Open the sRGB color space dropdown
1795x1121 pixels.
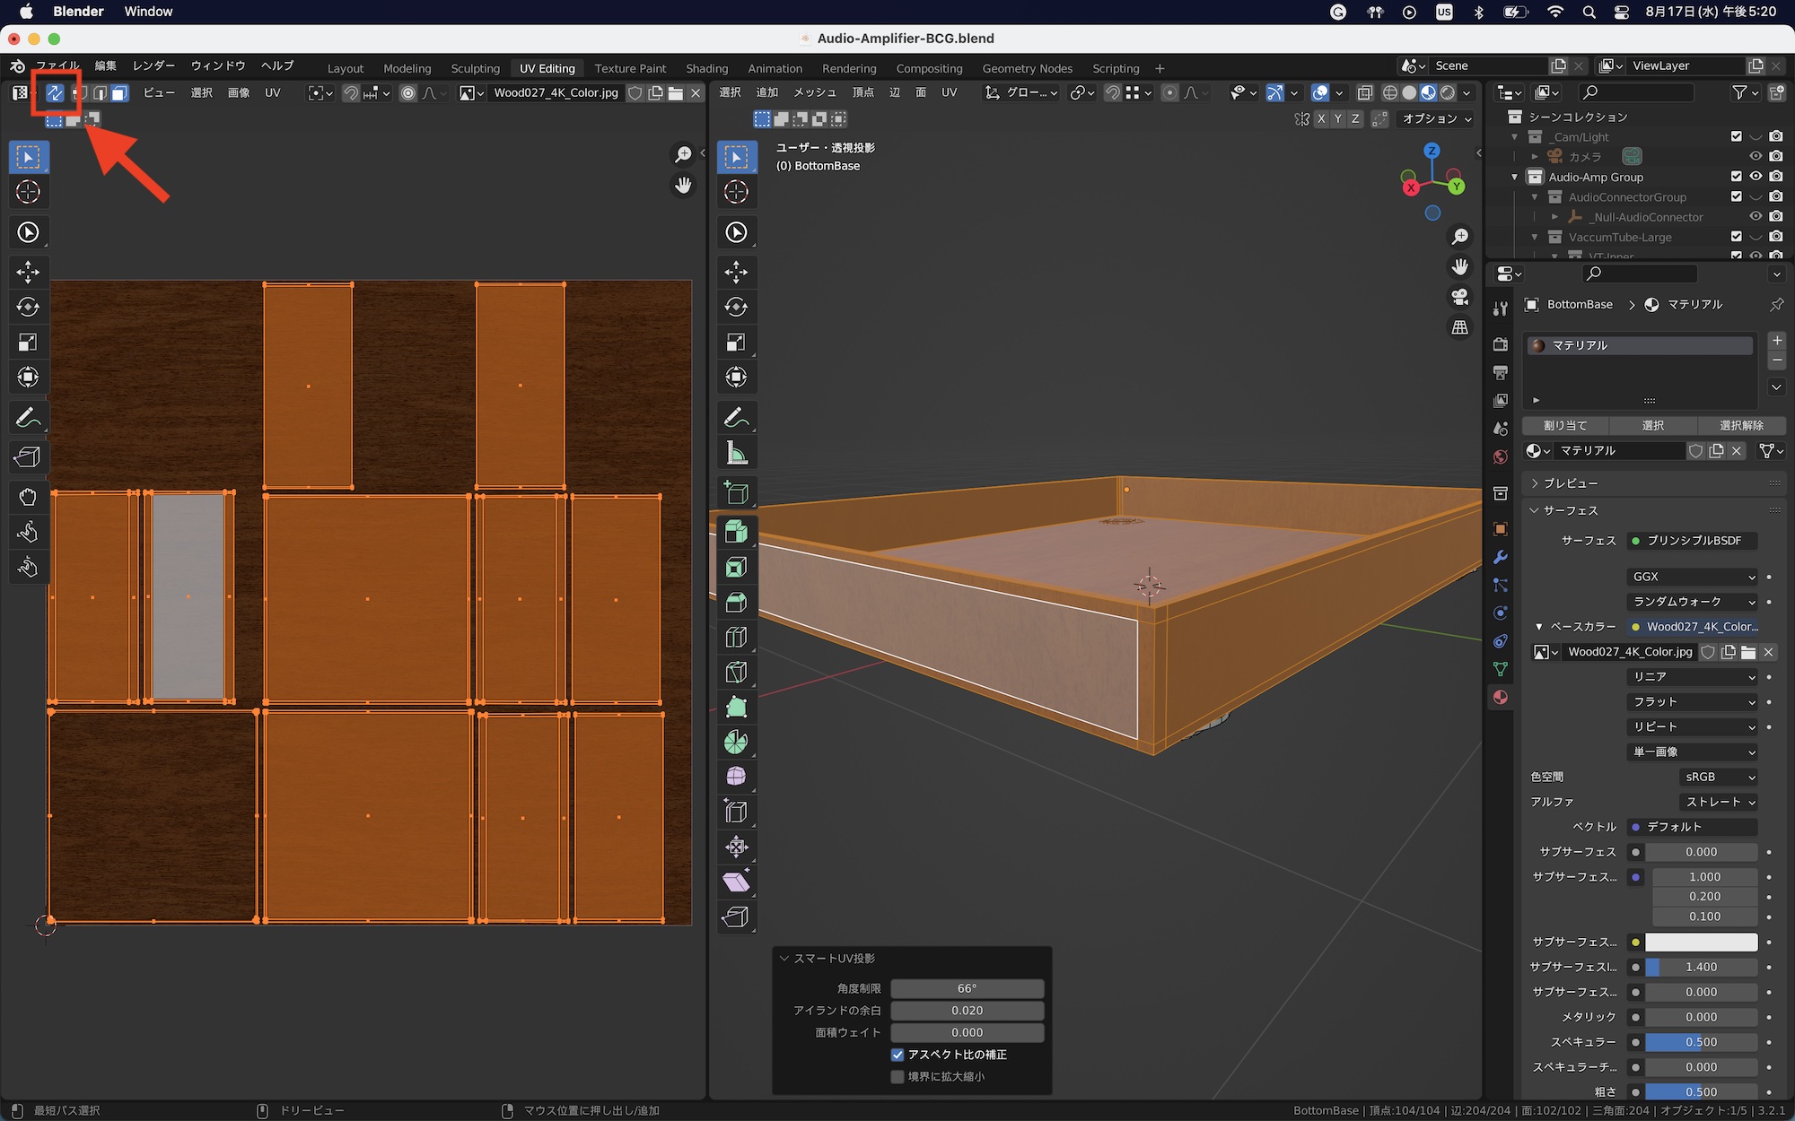point(1718,777)
